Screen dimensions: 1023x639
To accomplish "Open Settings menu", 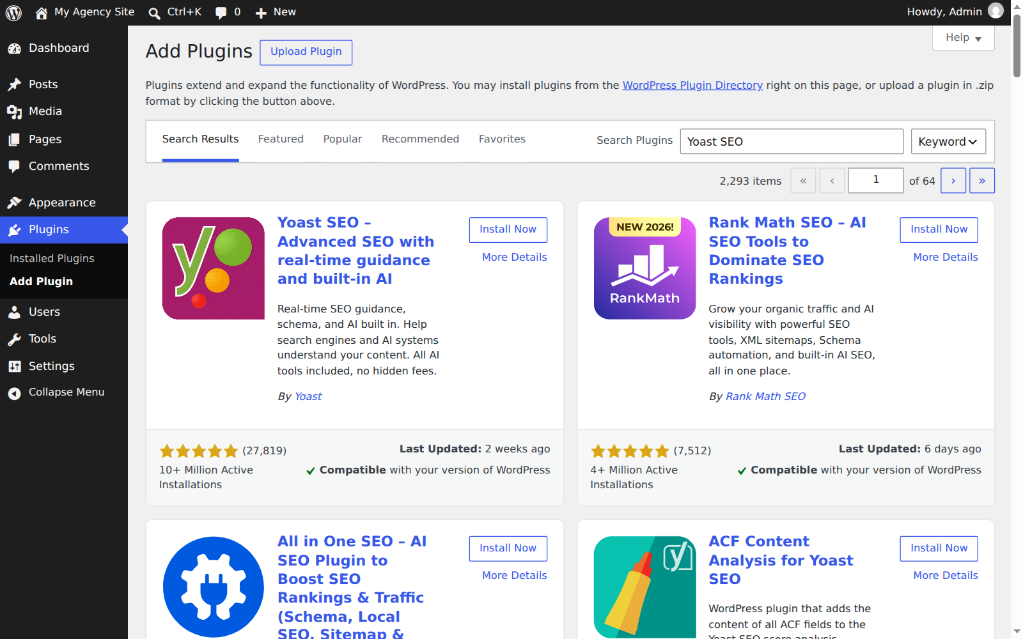I will click(64, 366).
